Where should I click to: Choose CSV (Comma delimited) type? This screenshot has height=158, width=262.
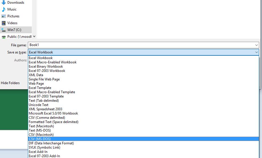click(x=144, y=118)
